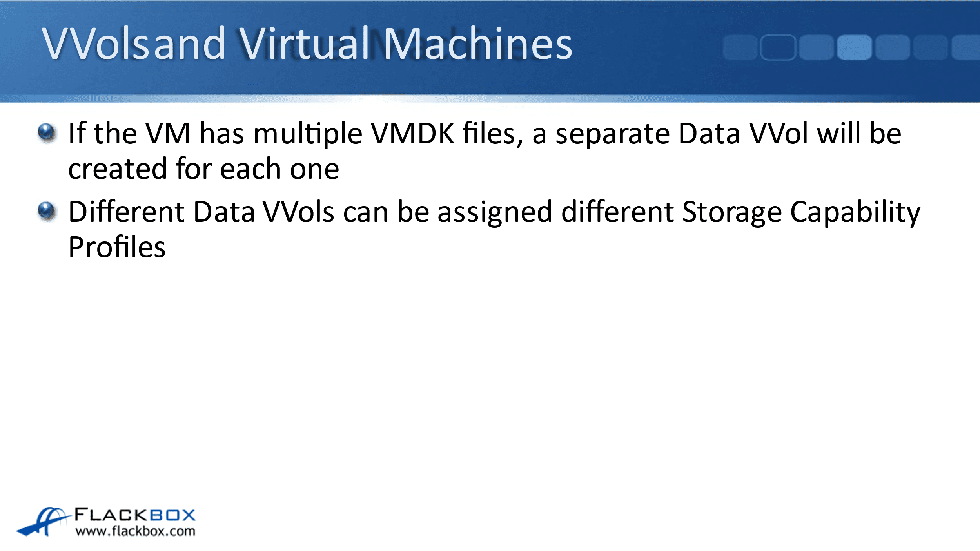This screenshot has width=980, height=551.
Task: Click the words 'Storage Capability' in second bullet
Action: click(801, 212)
